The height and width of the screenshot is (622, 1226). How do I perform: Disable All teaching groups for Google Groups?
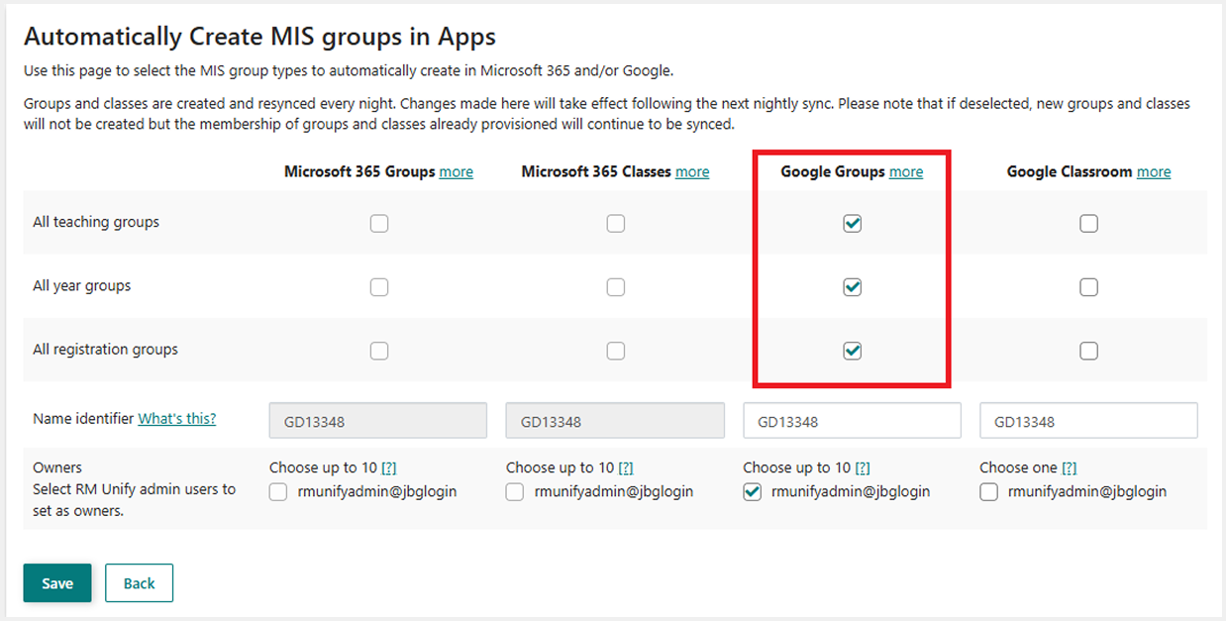coord(853,223)
